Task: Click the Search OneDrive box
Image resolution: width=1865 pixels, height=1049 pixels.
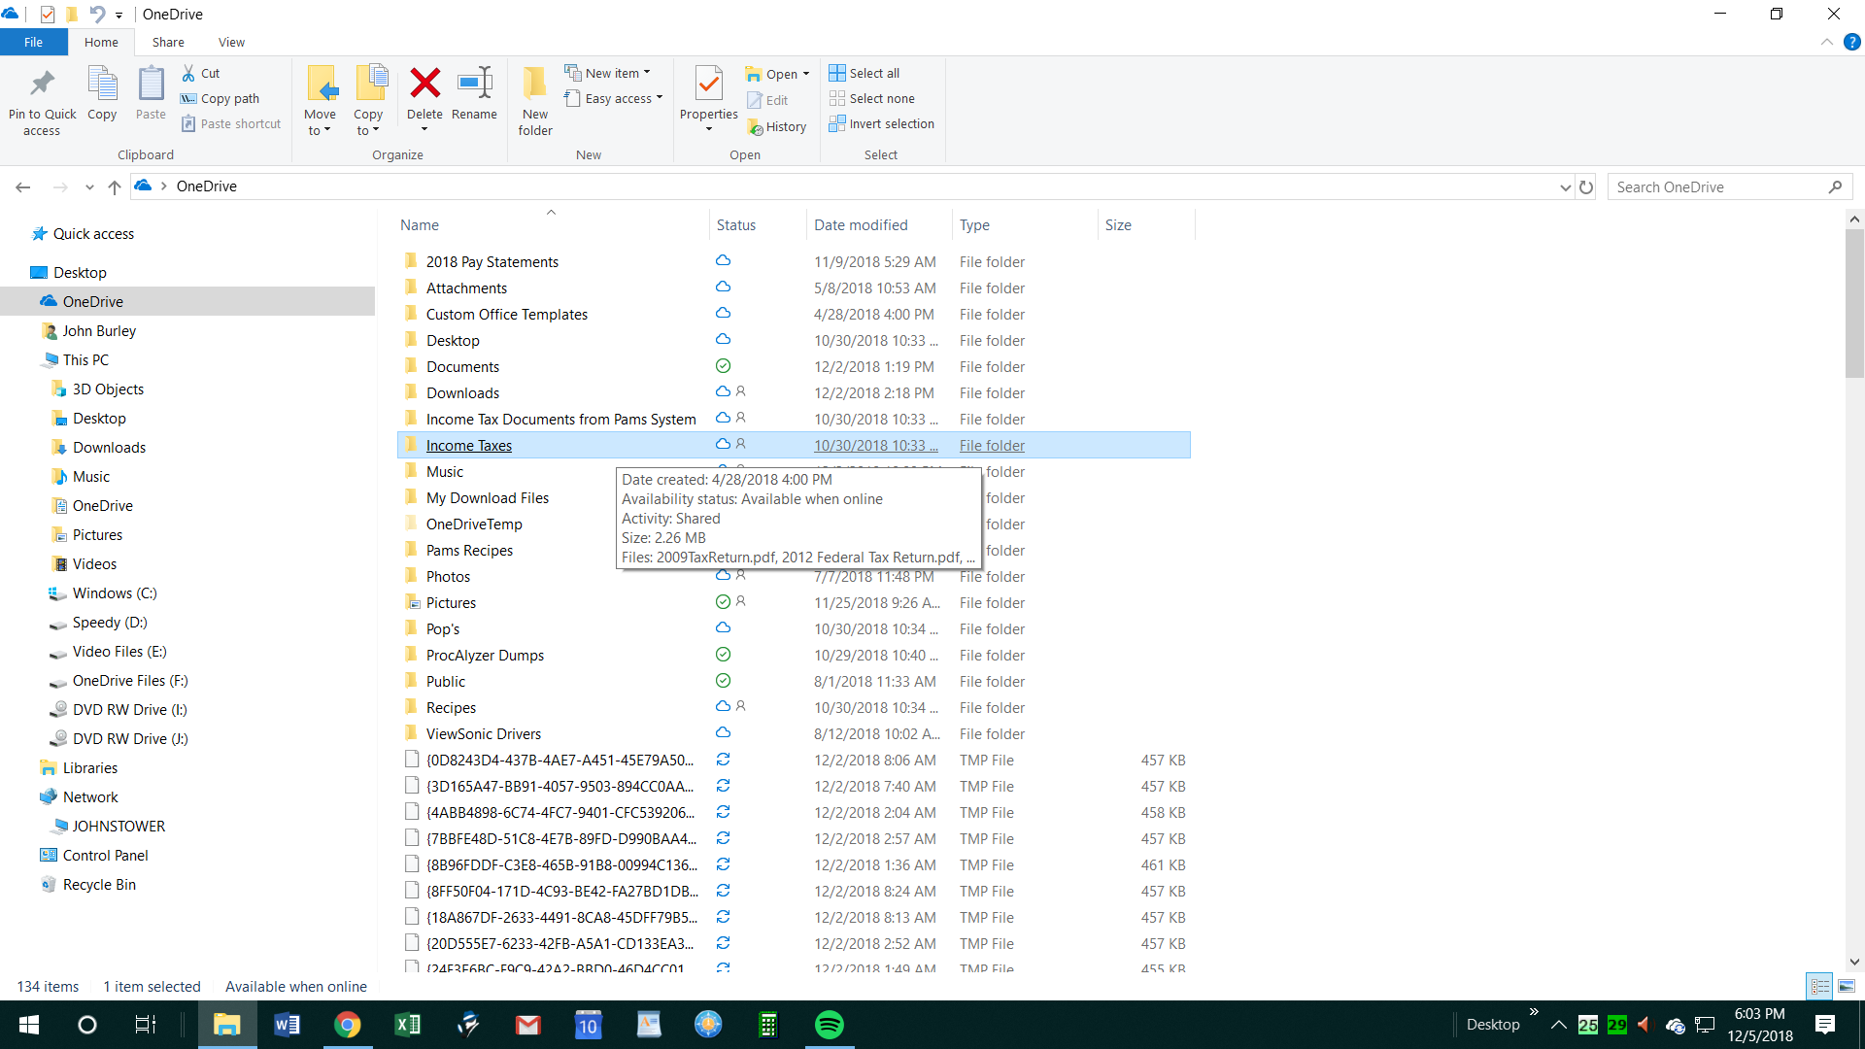Action: [x=1729, y=186]
